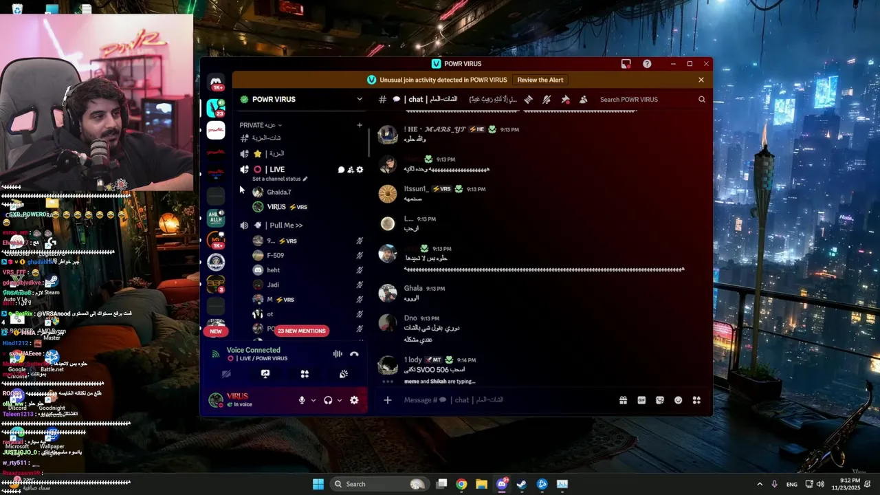Set a channel status for LIVE

(x=280, y=179)
